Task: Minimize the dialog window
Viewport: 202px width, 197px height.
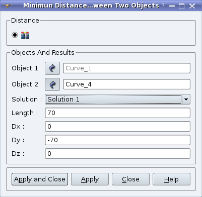Action: click(x=172, y=6)
